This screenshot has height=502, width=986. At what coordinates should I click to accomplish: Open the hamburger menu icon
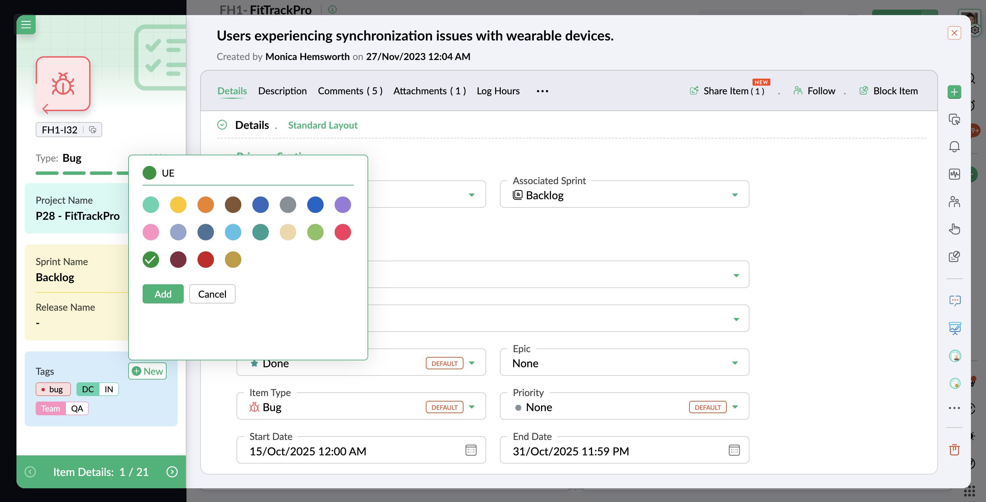coord(26,24)
